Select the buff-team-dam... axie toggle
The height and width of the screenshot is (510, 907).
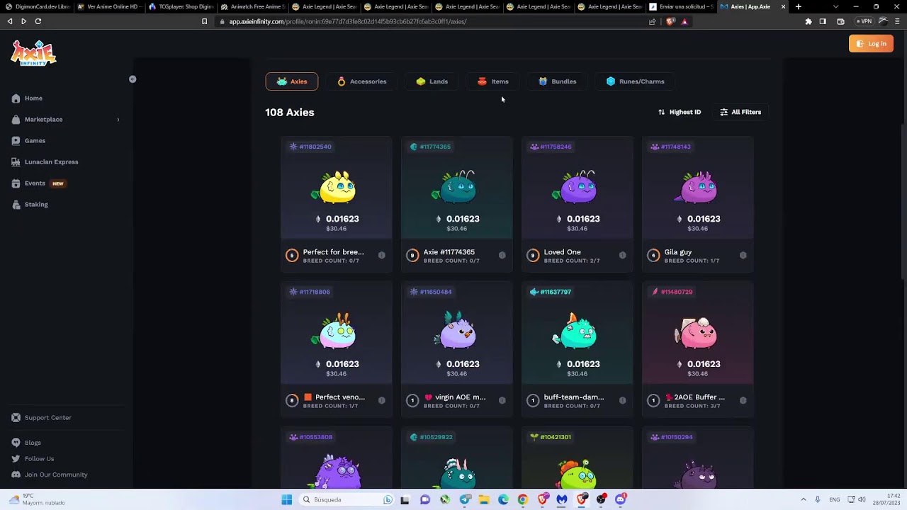click(623, 400)
